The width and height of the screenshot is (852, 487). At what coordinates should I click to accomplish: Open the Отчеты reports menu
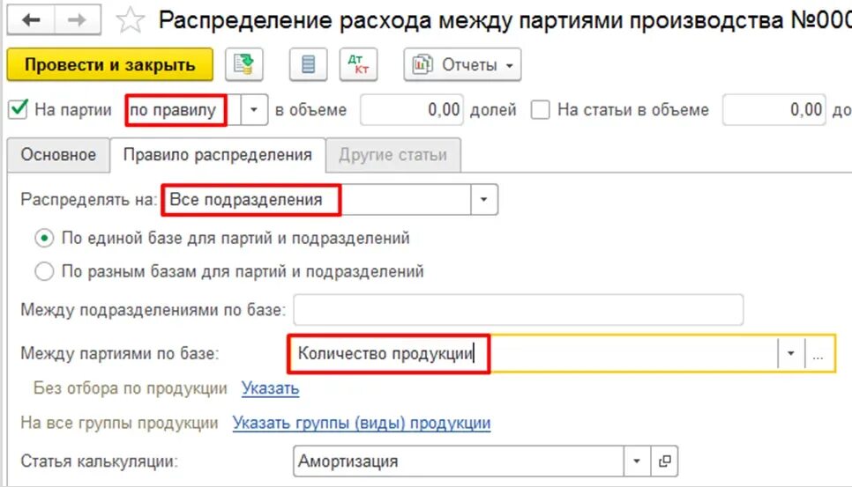point(462,64)
